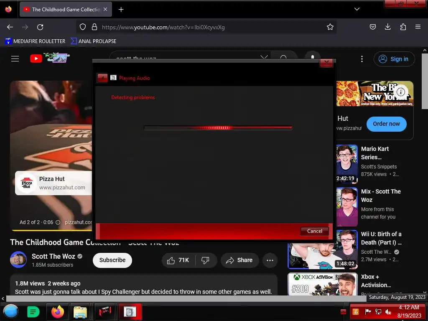Open the ad info circle icon
The width and height of the screenshot is (428, 321).
(x=401, y=92)
